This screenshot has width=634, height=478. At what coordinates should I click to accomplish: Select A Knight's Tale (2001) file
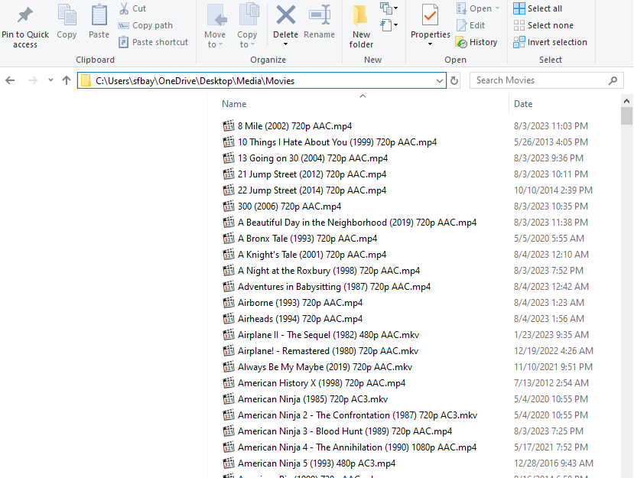pos(312,255)
